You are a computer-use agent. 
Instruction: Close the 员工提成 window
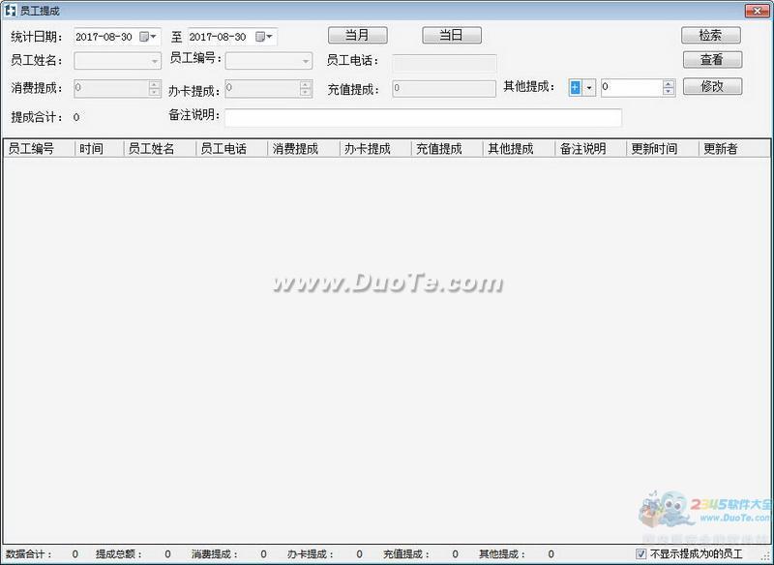tap(755, 10)
